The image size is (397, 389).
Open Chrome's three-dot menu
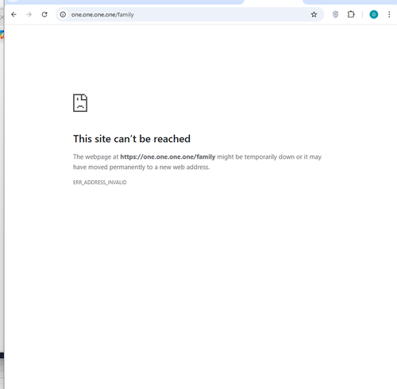click(389, 14)
